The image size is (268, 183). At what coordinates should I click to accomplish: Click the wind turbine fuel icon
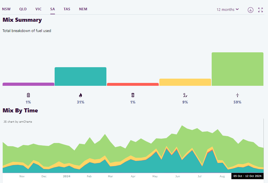coord(237,95)
